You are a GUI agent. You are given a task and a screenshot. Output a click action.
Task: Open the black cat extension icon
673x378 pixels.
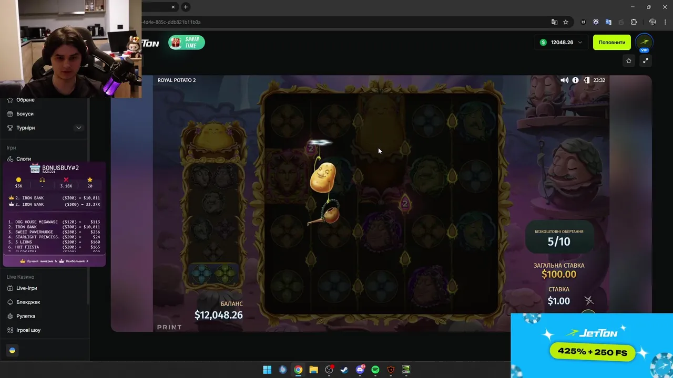(x=583, y=22)
